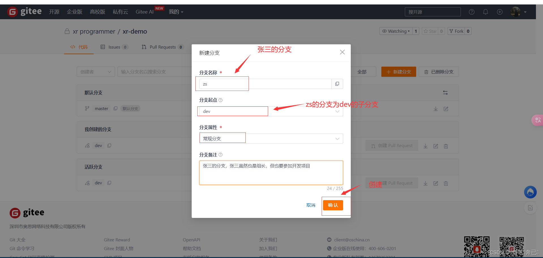Viewport: 543px width, 258px height.
Task: Switch to the Pull Requests tab
Action: pos(163,47)
